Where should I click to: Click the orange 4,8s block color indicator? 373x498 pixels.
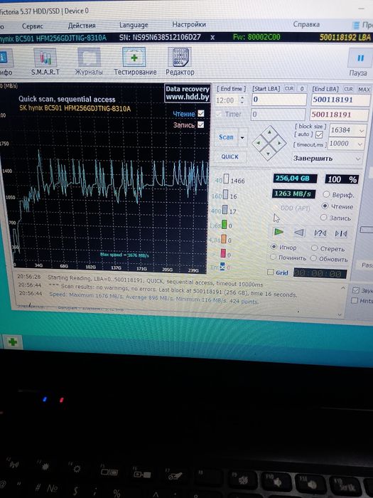click(224, 240)
